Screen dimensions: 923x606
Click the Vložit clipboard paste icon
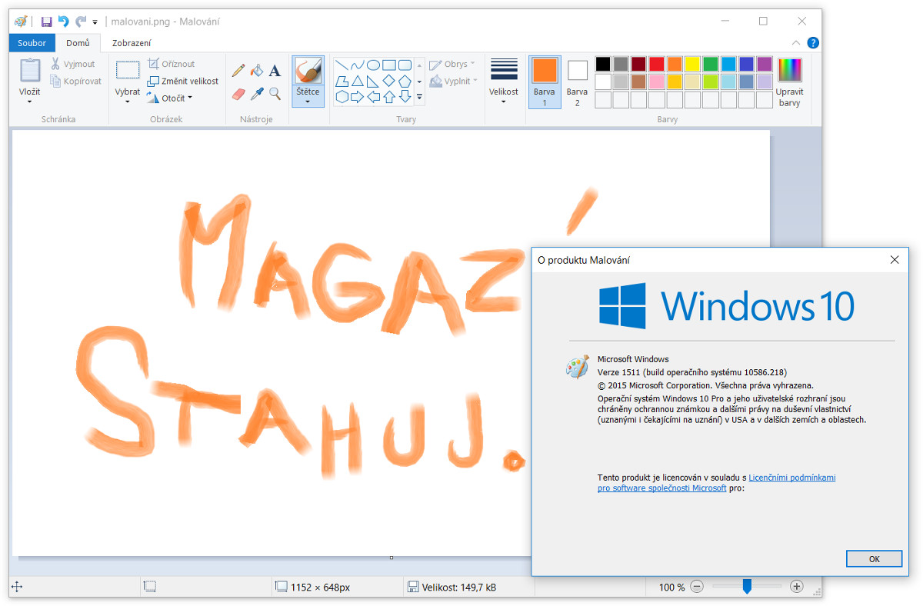[x=30, y=70]
